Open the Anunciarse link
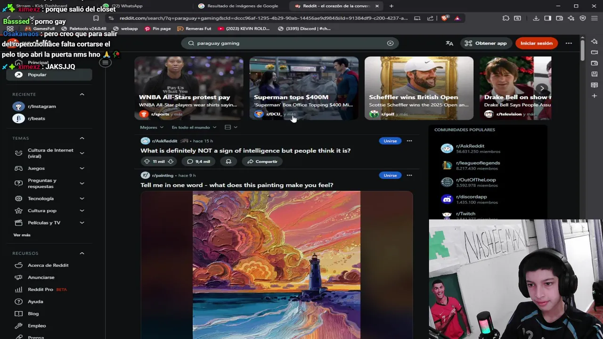Viewport: 603px width, 339px height. pos(41,277)
